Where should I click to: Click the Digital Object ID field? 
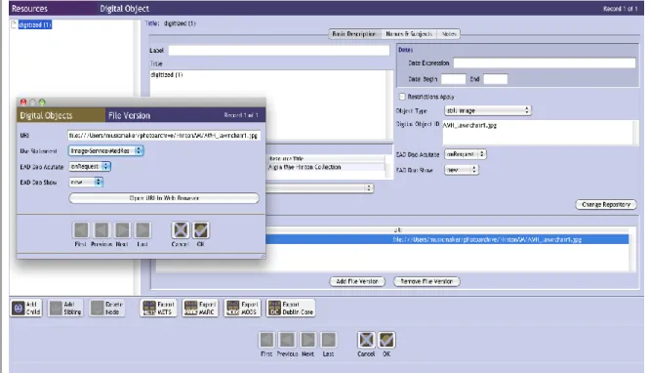pyautogui.click(x=538, y=133)
